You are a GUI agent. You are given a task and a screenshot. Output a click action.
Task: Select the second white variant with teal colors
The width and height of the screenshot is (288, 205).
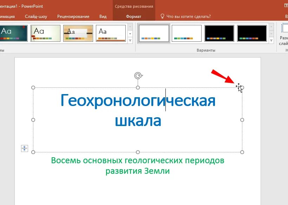coord(186,33)
